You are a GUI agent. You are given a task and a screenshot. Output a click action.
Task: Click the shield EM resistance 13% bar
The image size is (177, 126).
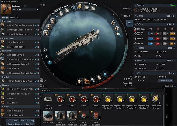click(151, 33)
